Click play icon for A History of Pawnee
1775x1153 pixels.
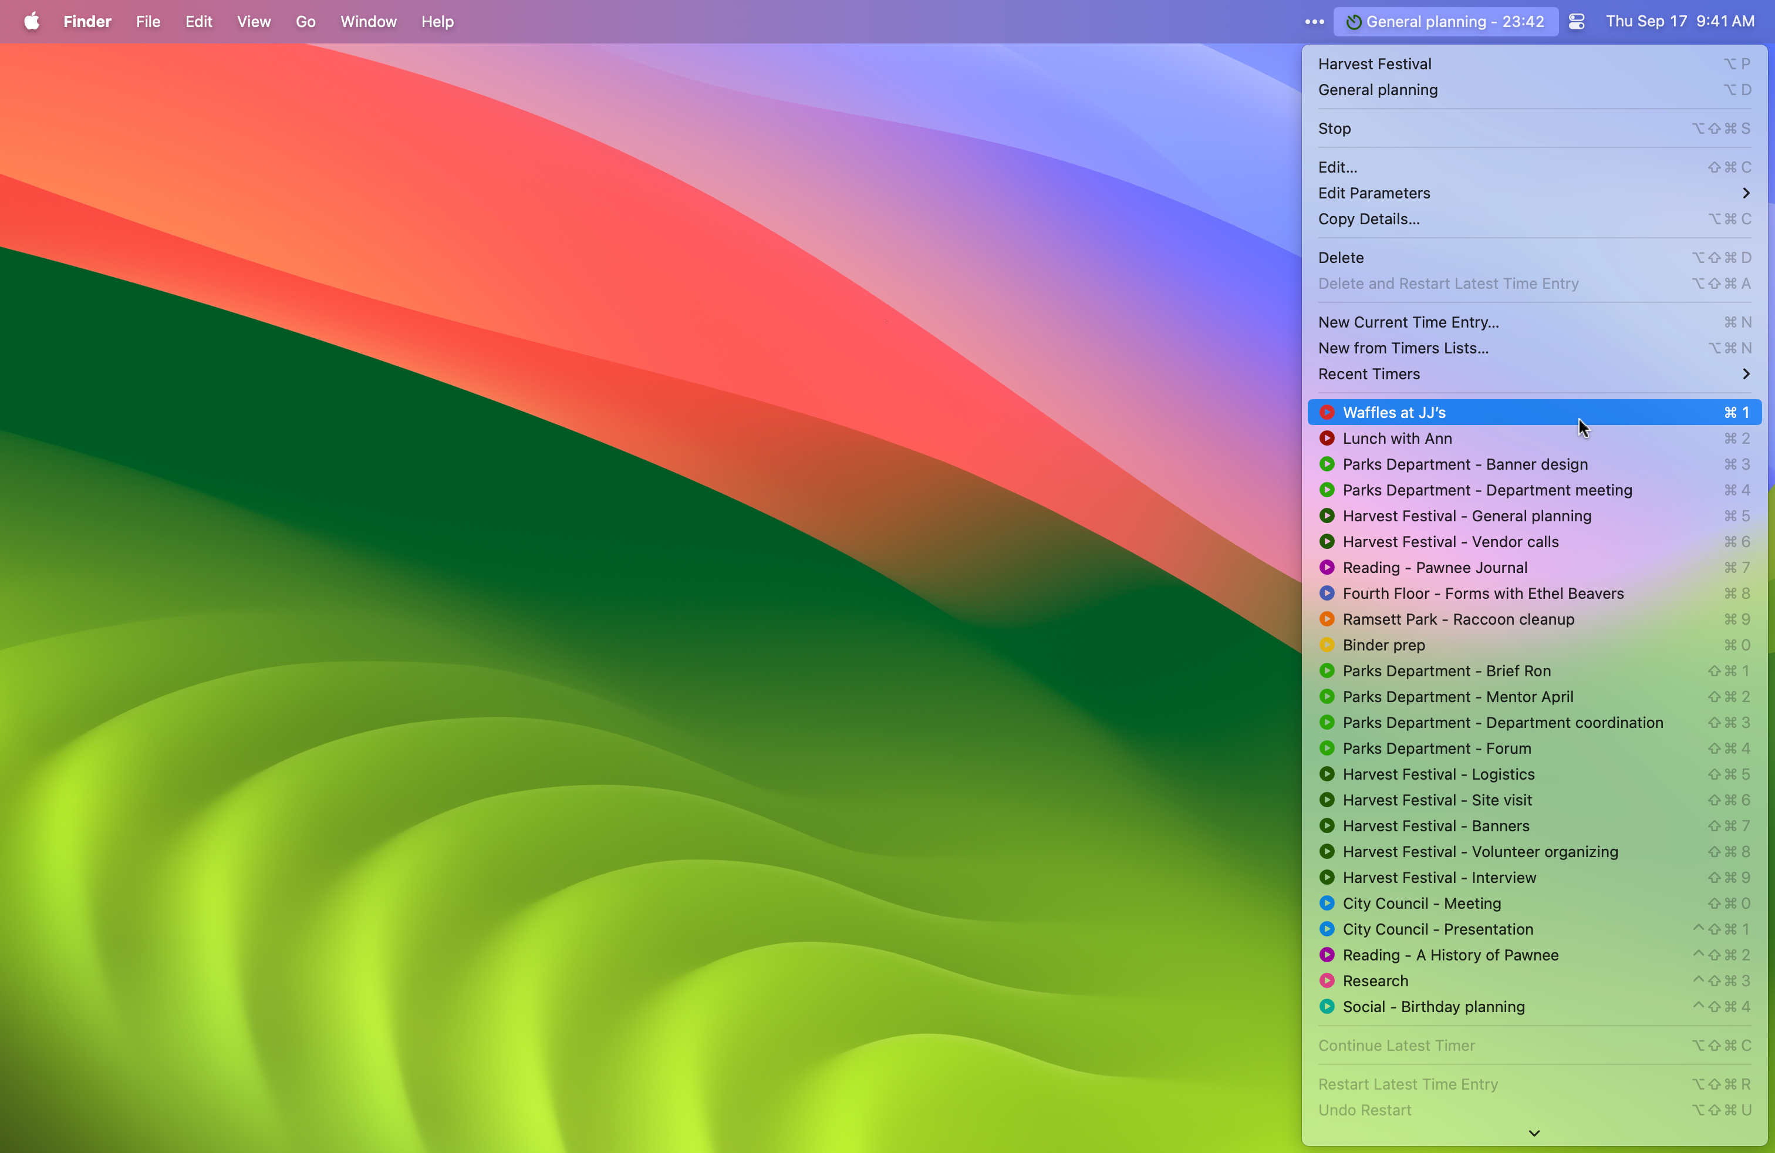point(1326,955)
